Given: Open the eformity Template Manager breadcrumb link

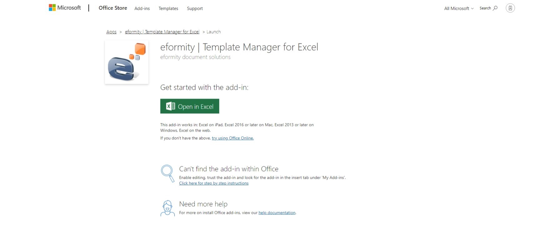Looking at the screenshot, I should click(162, 32).
